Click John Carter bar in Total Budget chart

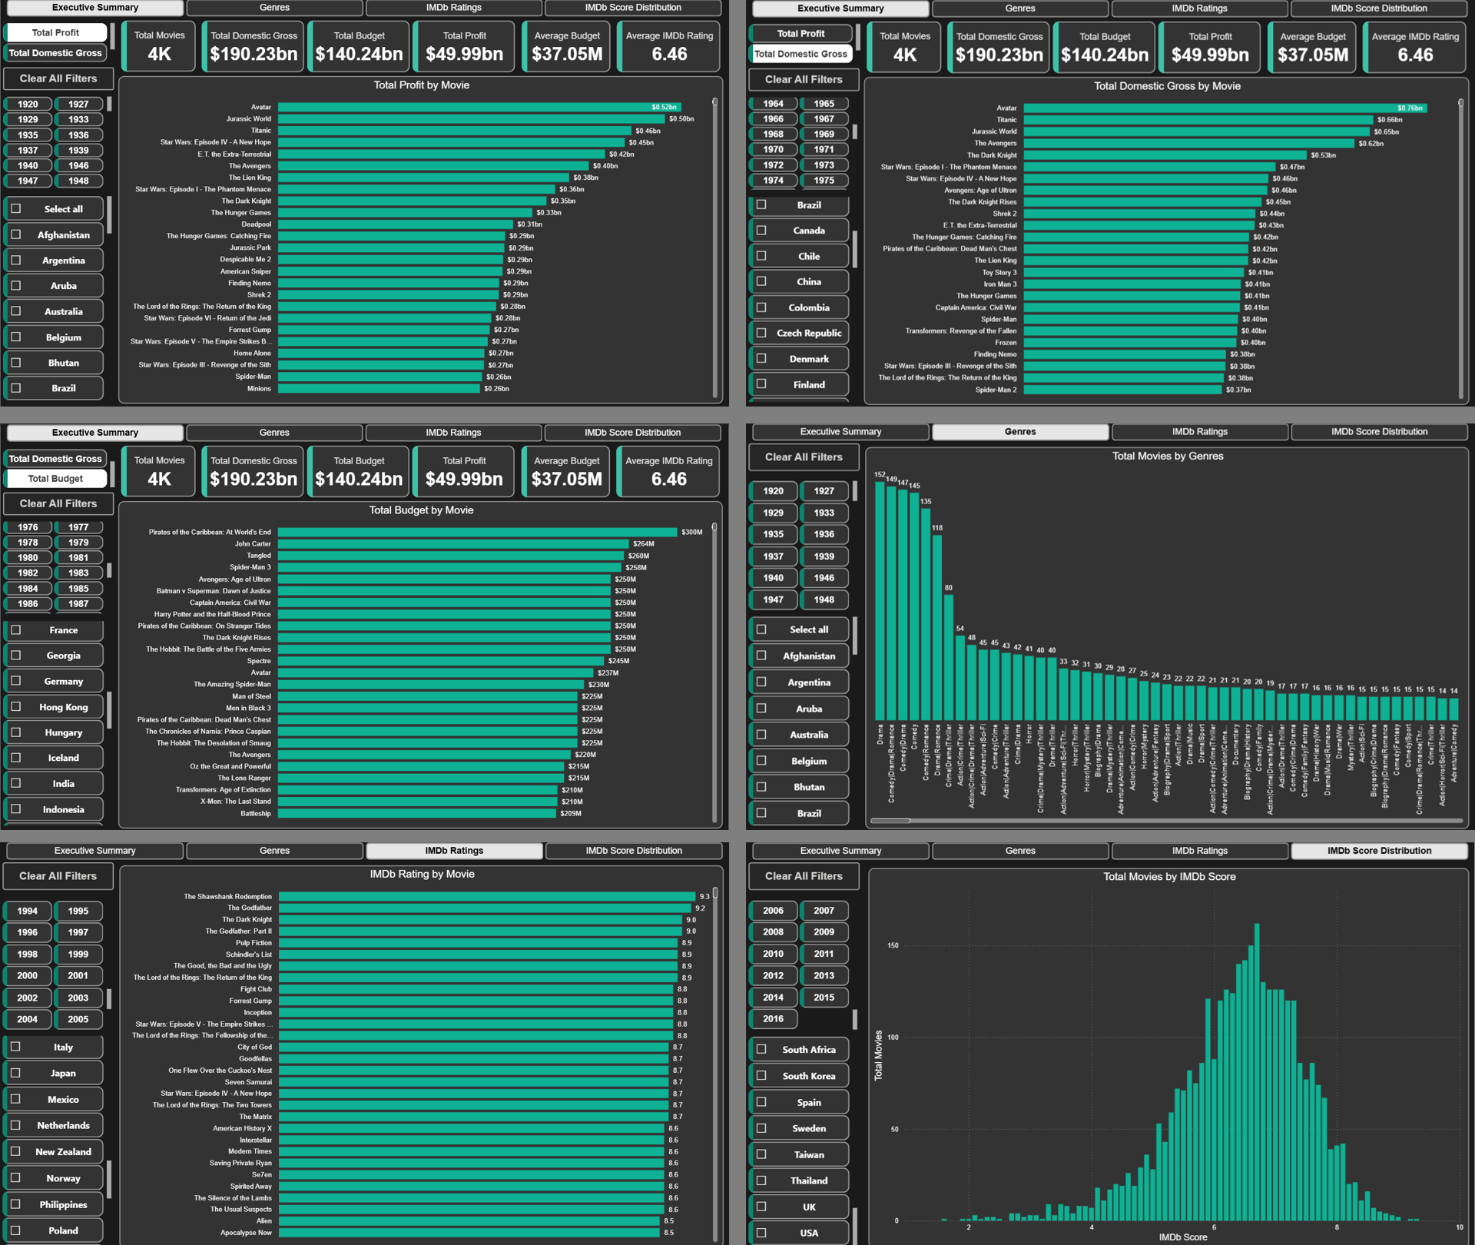(x=453, y=544)
